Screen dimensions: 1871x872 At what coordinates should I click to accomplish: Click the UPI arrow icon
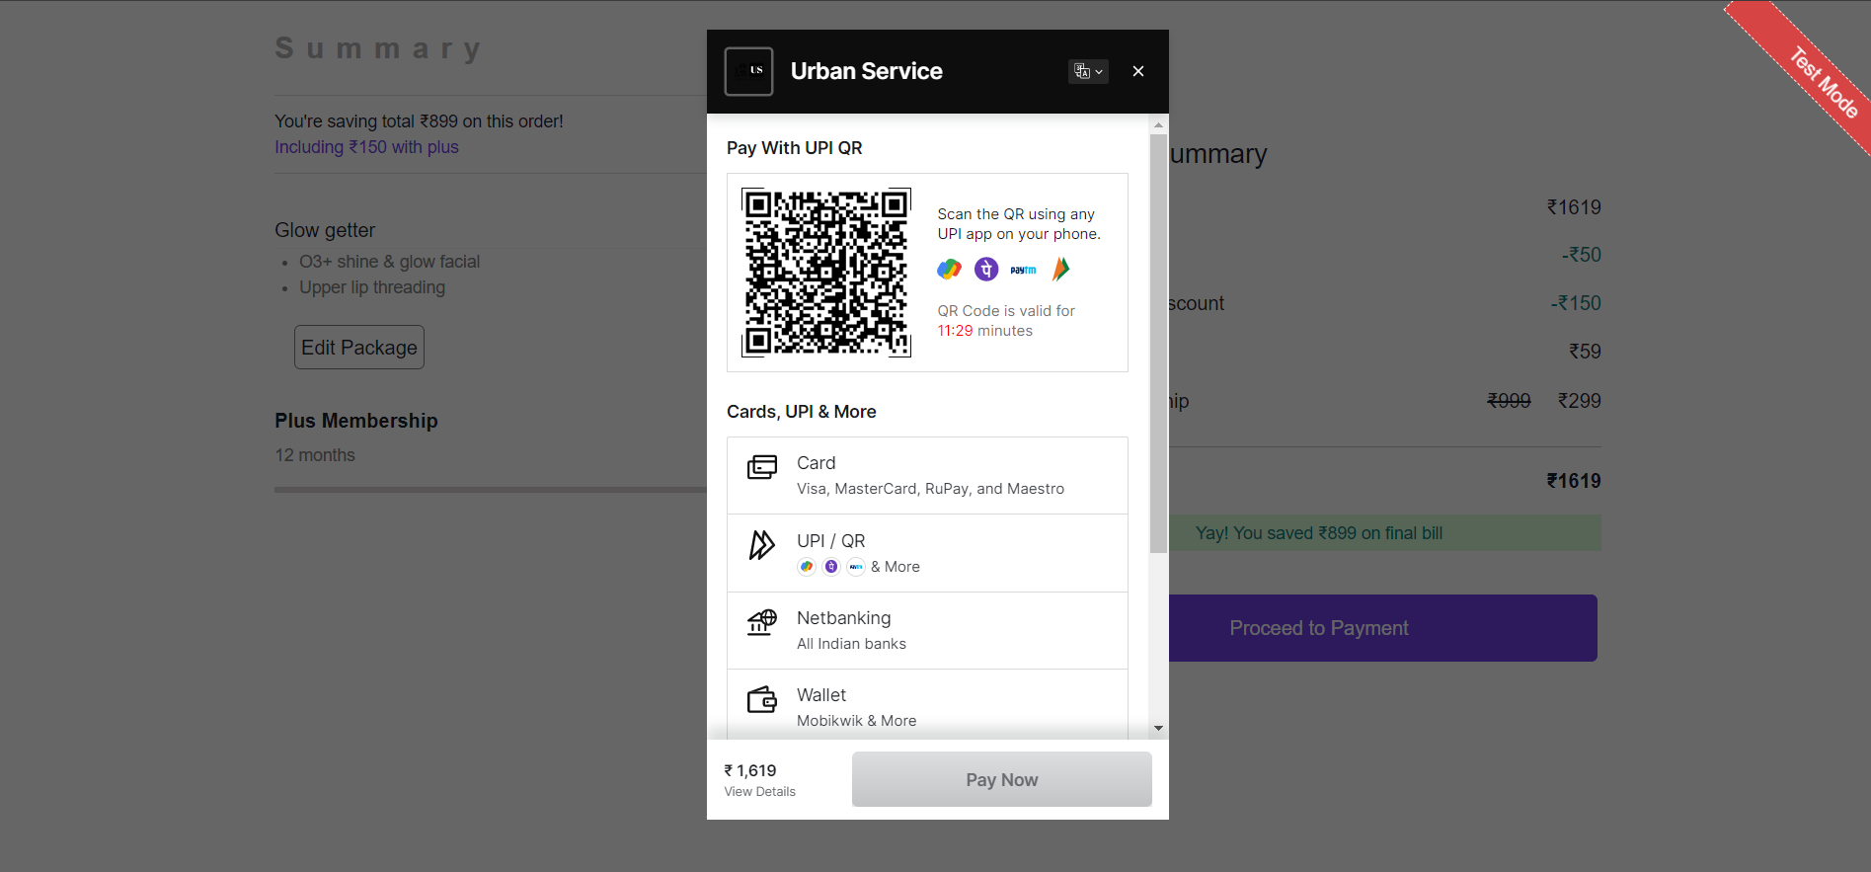762,545
